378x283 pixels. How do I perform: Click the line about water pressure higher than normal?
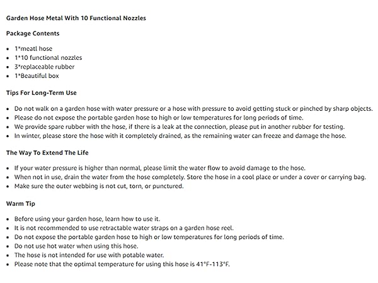click(159, 168)
